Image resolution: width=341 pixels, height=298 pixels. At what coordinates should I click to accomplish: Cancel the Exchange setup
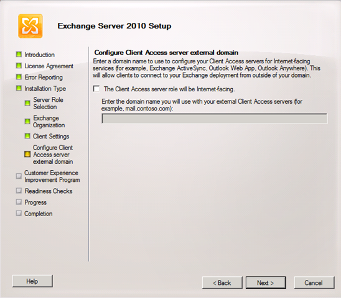click(314, 282)
